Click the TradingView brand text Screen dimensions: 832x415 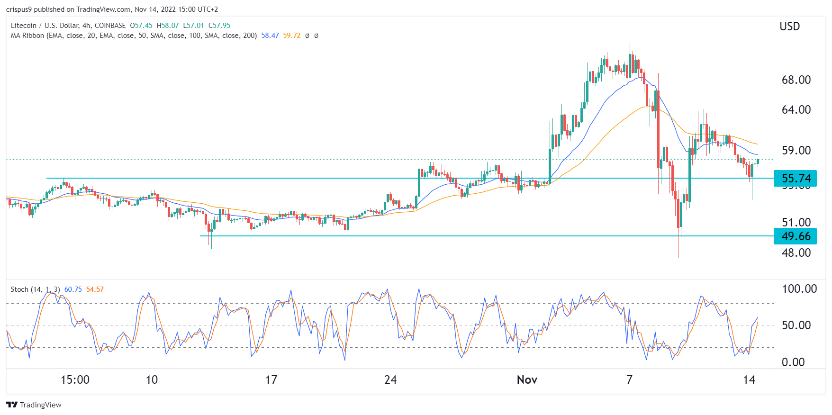pos(41,405)
